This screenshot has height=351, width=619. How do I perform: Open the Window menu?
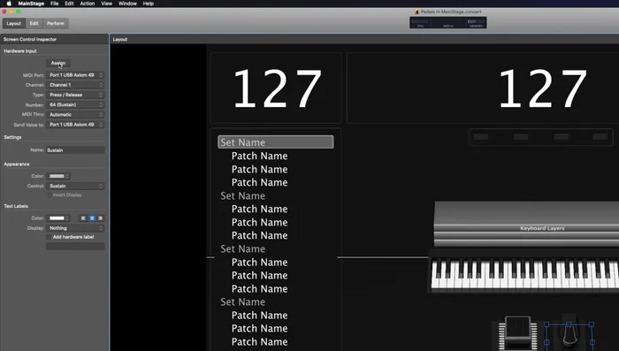pos(127,4)
